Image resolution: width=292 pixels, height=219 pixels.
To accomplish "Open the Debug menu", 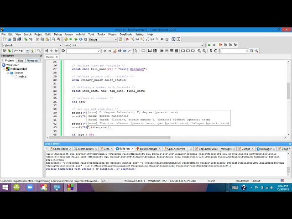I will [58, 35].
